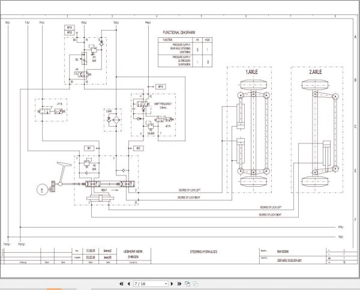The image size is (360, 290).
Task: Click the 'MP2' measuring point box
Action: (x=139, y=148)
